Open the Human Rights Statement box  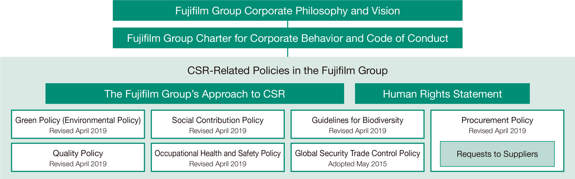(x=442, y=94)
